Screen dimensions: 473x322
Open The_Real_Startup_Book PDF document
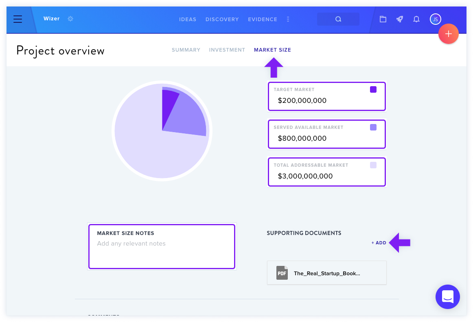coord(327,273)
